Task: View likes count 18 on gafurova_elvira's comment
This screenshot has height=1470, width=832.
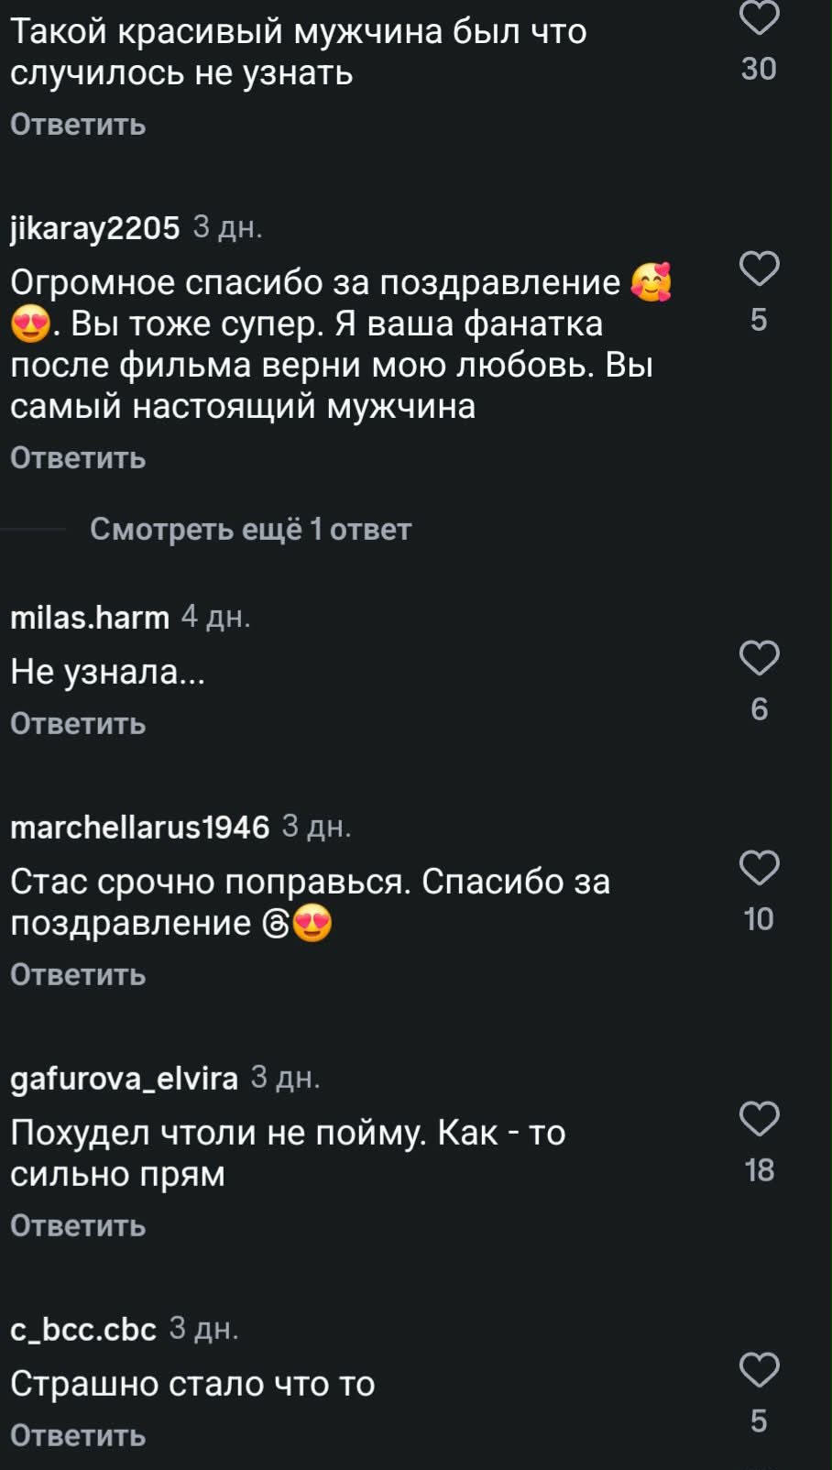Action: pyautogui.click(x=759, y=1170)
